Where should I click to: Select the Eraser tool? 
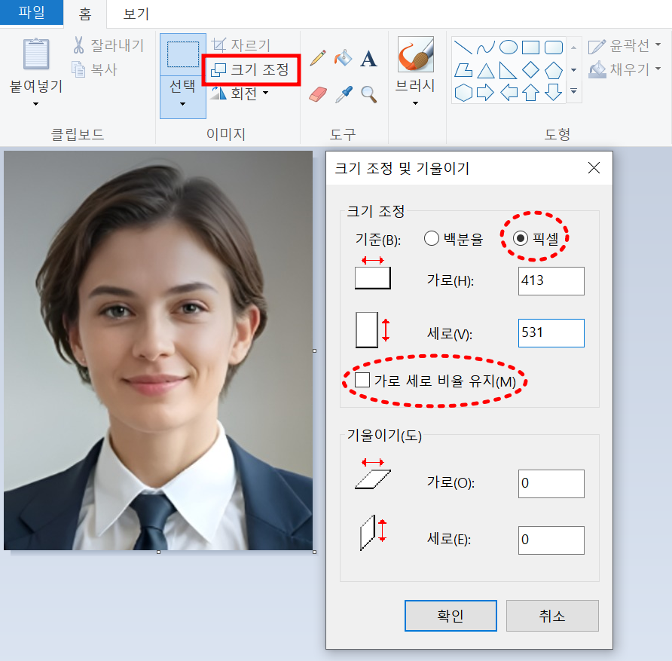316,93
